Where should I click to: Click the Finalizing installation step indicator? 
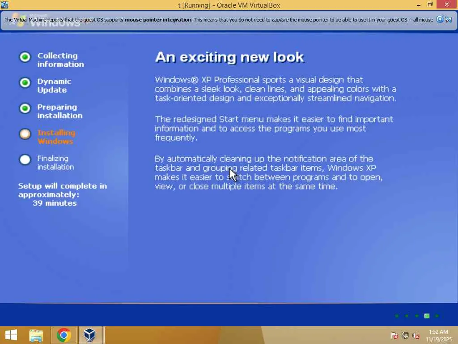pyautogui.click(x=25, y=160)
